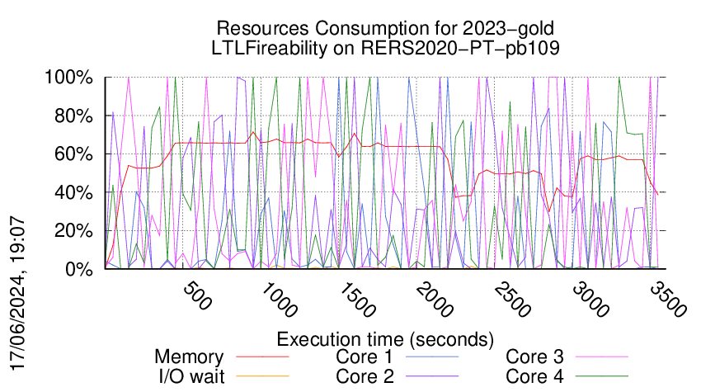Click the Core 3 legend label
The image size is (701, 392).
click(534, 357)
